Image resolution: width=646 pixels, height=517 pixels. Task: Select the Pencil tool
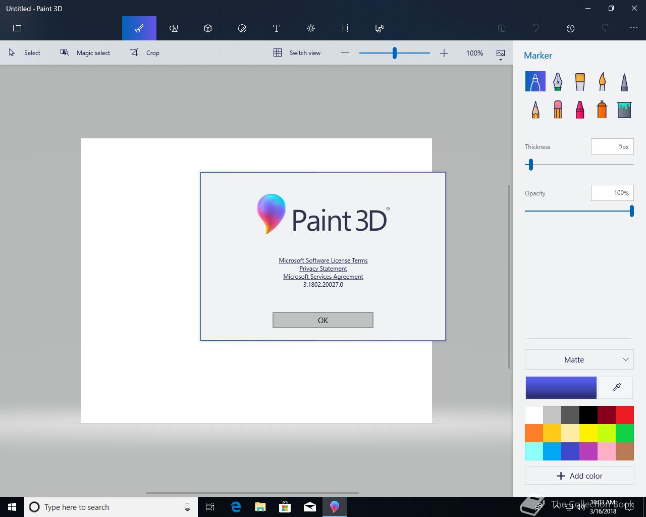(535, 109)
